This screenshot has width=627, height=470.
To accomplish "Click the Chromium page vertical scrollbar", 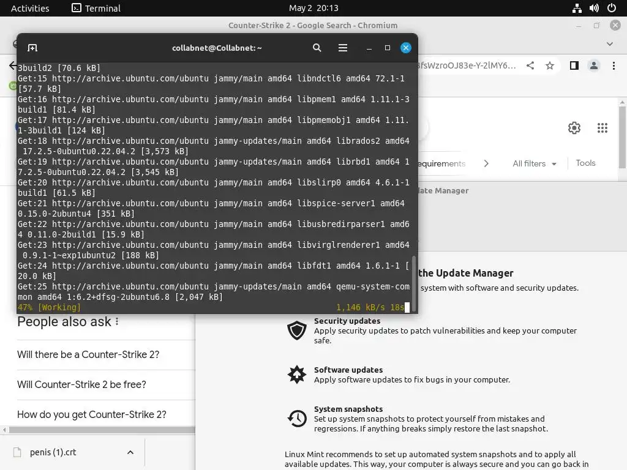I will pyautogui.click(x=622, y=136).
